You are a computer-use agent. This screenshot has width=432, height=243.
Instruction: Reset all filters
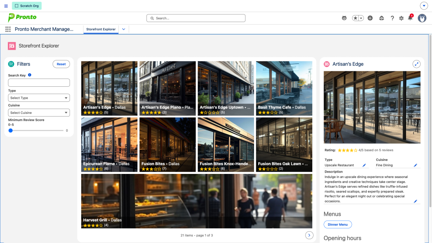click(x=61, y=64)
